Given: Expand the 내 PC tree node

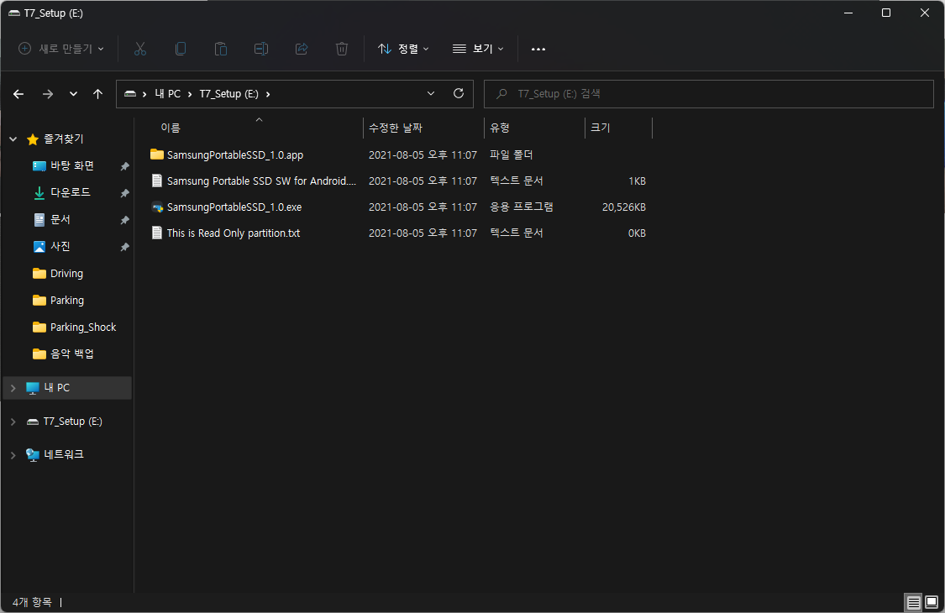Looking at the screenshot, I should [x=13, y=388].
